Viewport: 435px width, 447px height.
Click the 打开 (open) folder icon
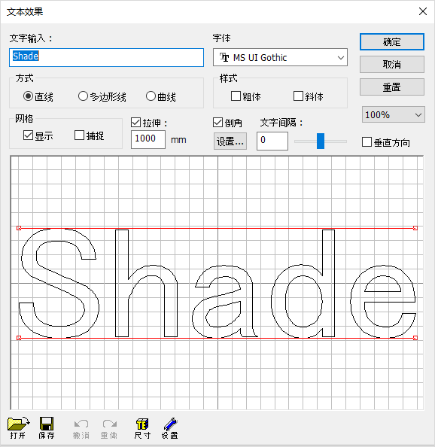click(18, 424)
